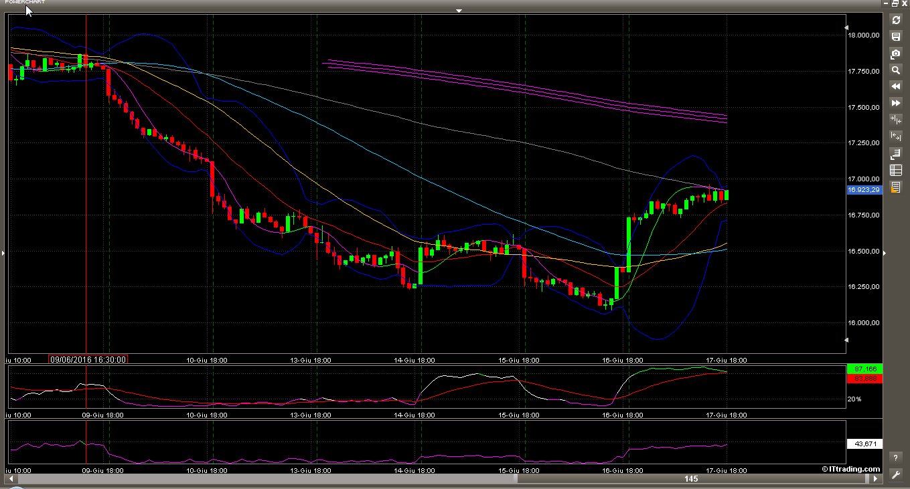Open the data table grid icon
Image resolution: width=910 pixels, height=489 pixels.
[x=895, y=170]
